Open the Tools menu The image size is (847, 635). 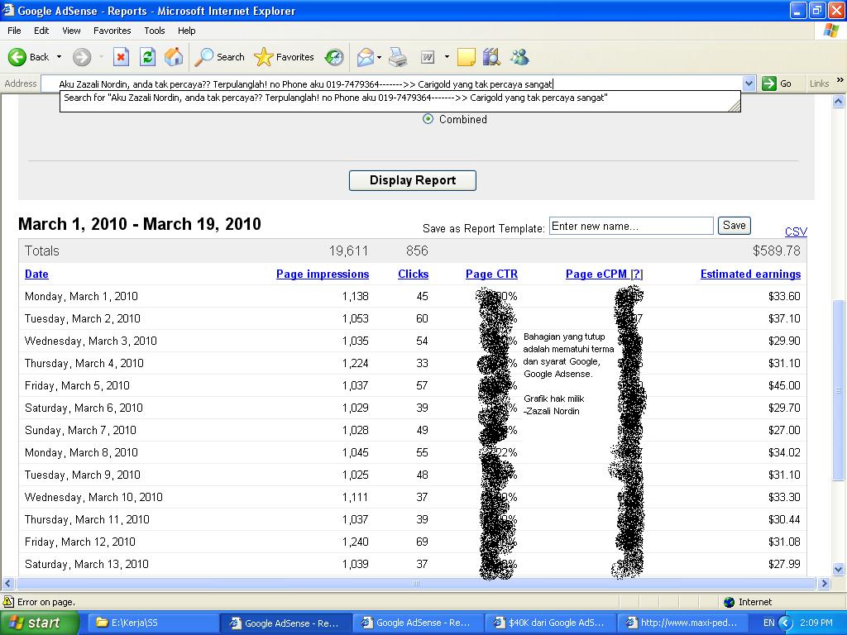click(155, 31)
